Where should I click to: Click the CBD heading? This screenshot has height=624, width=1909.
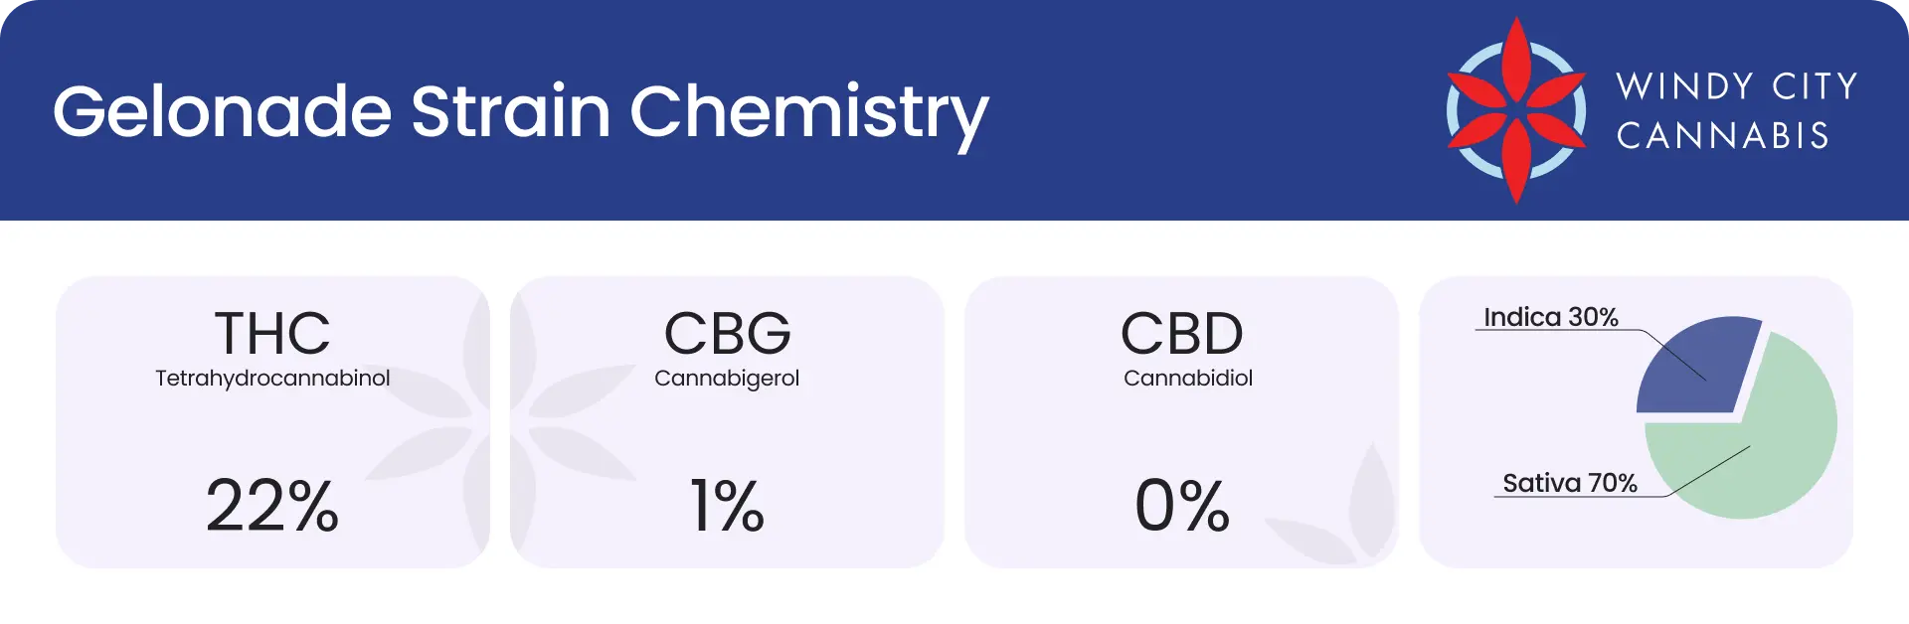[x=1182, y=333]
